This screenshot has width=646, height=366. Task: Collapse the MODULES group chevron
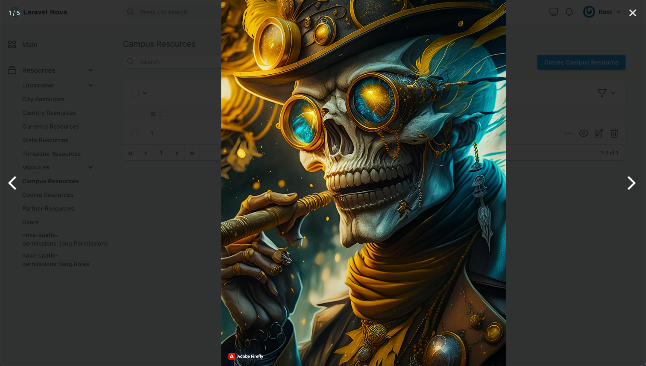tap(91, 167)
